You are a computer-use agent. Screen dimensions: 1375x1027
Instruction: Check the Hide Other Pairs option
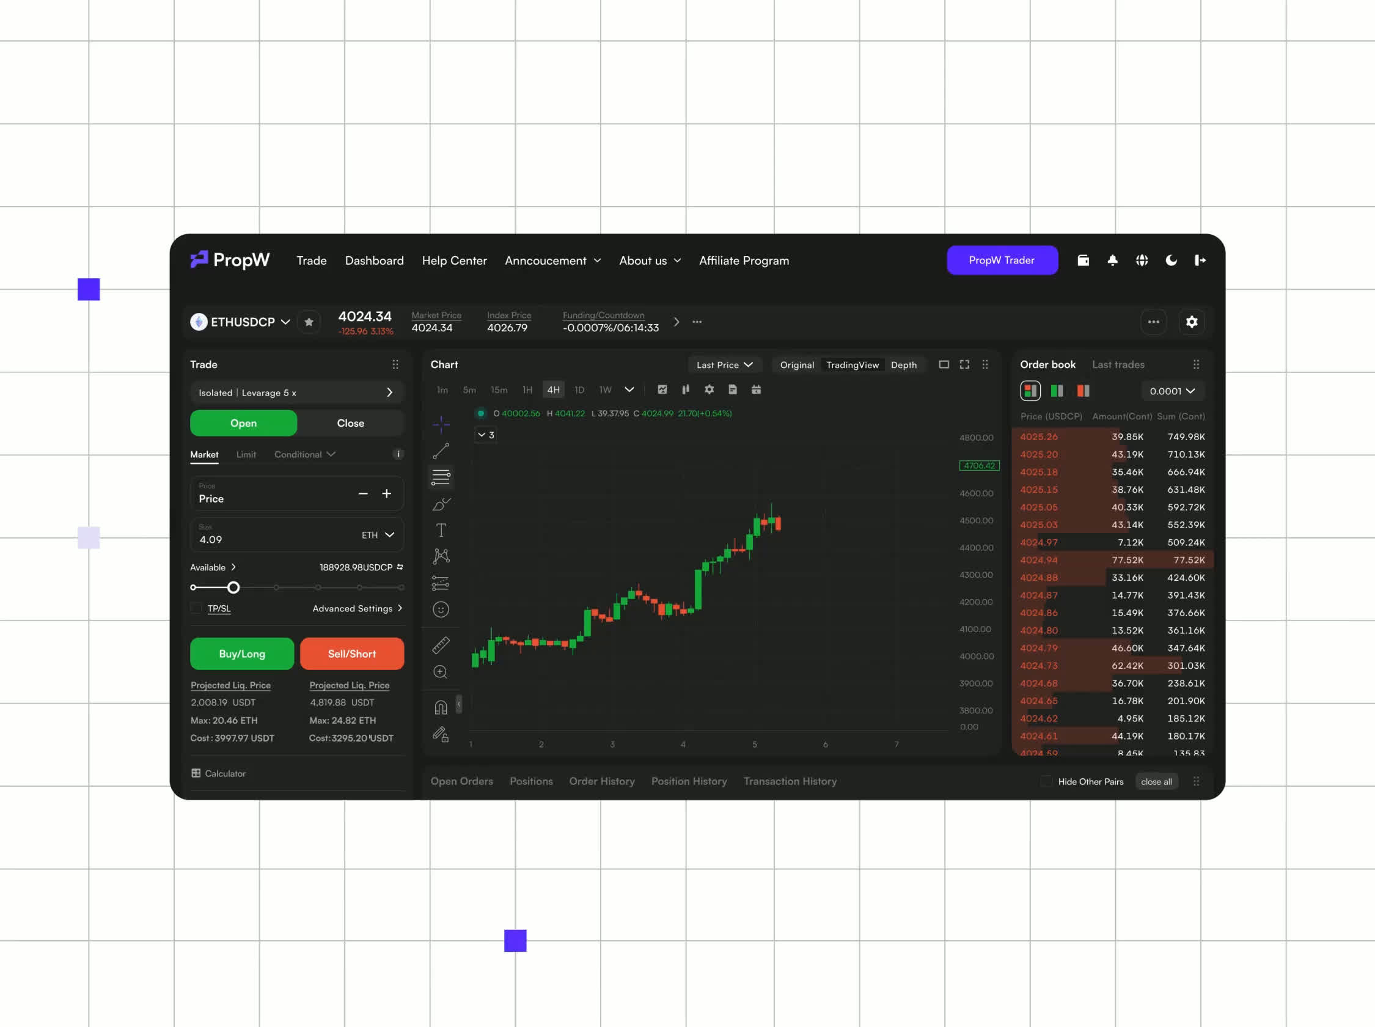pyautogui.click(x=1046, y=781)
